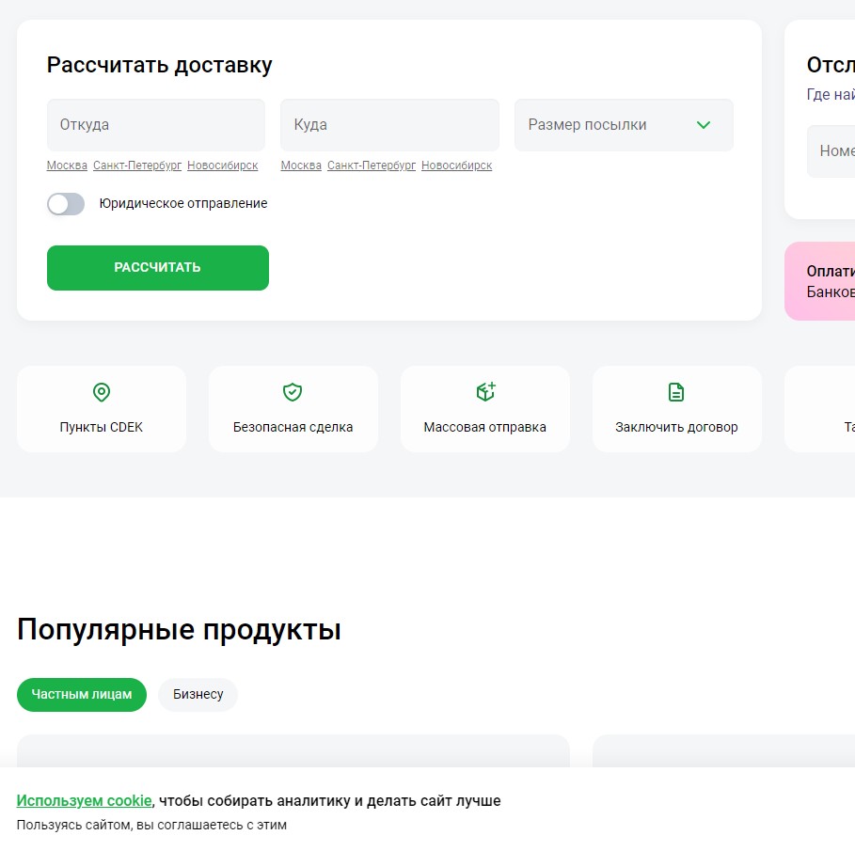
Task: Click the РАССЧИТАТЬ button
Action: [158, 268]
